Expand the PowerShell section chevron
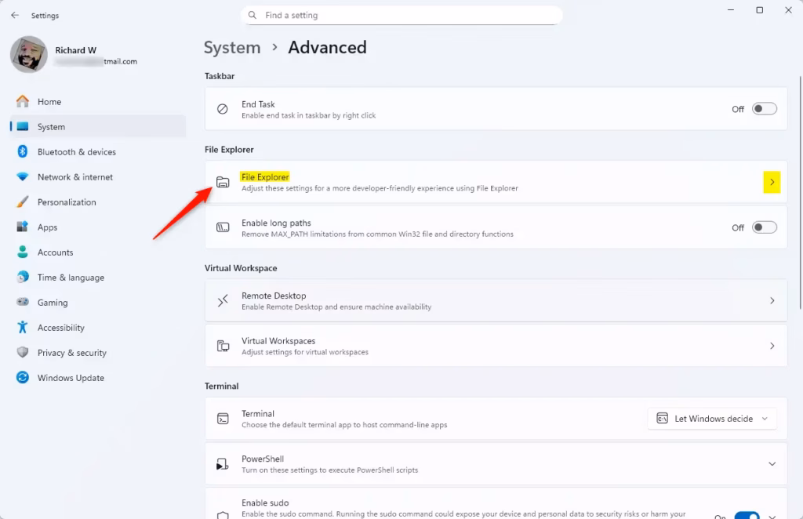The image size is (803, 519). tap(772, 463)
